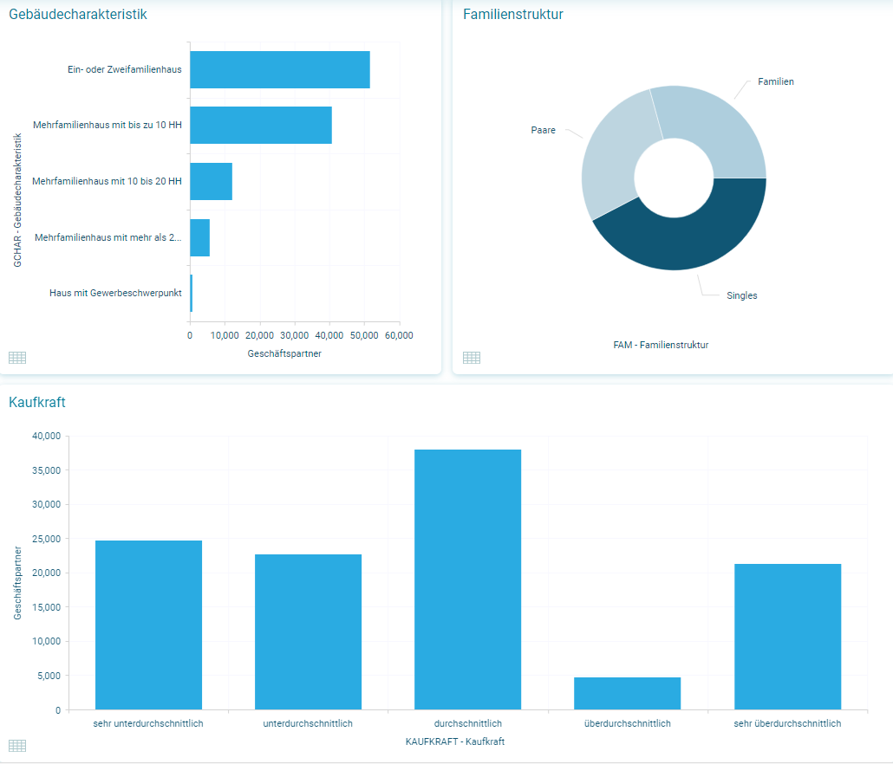This screenshot has height=764, width=893.
Task: Click the FAM - Familienstruktur caption
Action: pyautogui.click(x=661, y=346)
